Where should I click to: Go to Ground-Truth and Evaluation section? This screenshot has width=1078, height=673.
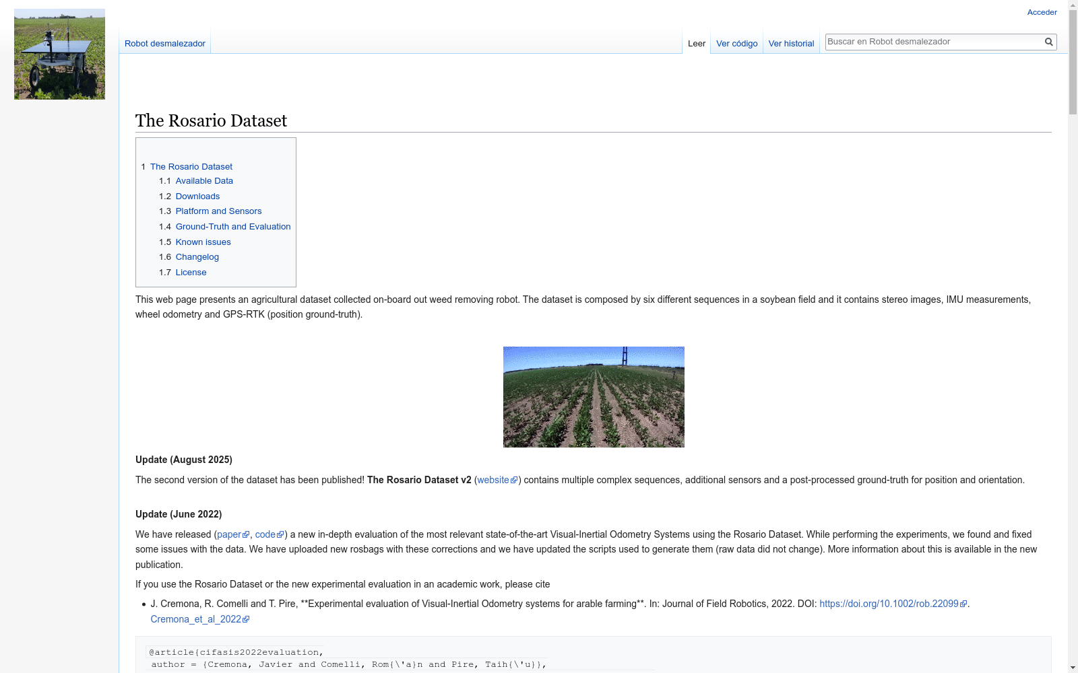point(233,227)
